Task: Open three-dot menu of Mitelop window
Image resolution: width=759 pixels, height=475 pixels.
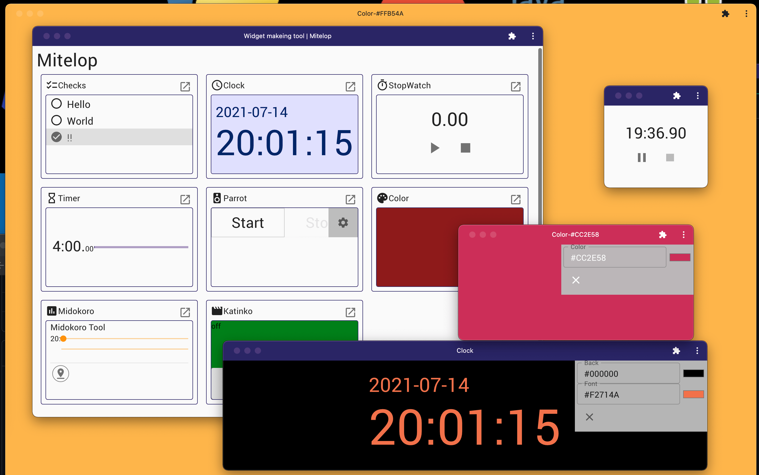Action: point(533,36)
